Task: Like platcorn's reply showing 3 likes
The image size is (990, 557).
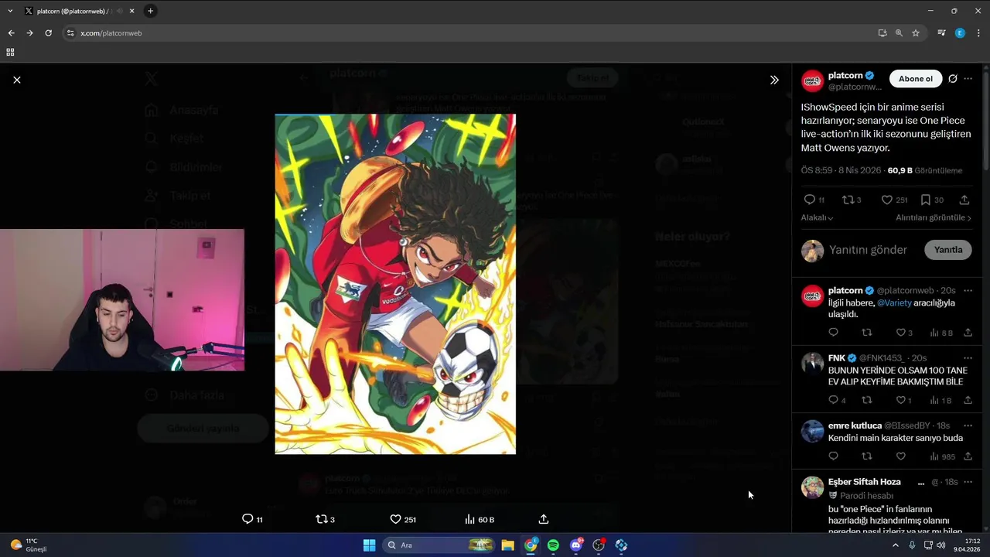Action: click(x=904, y=333)
